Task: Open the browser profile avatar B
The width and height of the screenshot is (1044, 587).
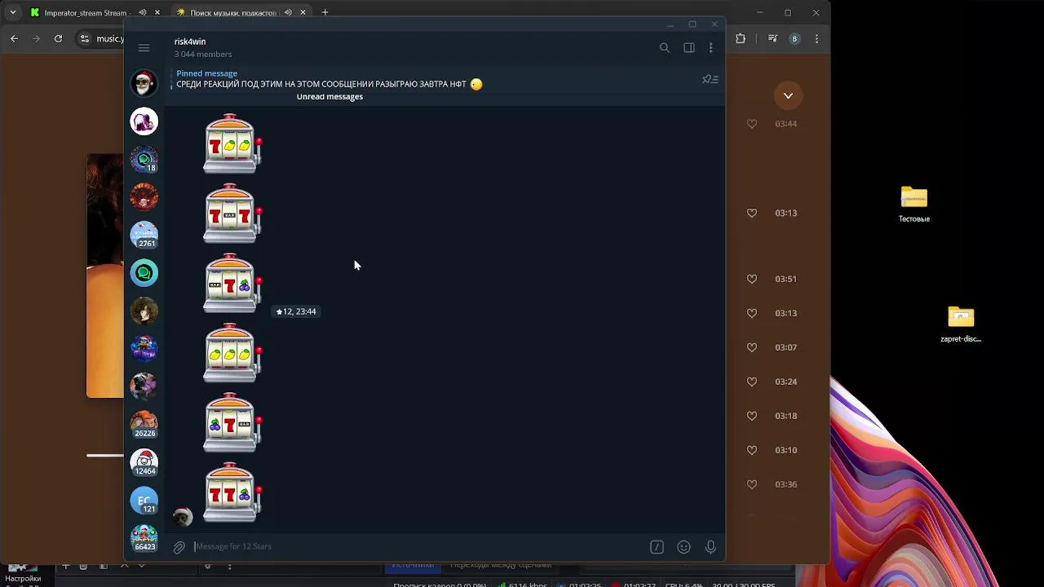Action: (x=794, y=38)
